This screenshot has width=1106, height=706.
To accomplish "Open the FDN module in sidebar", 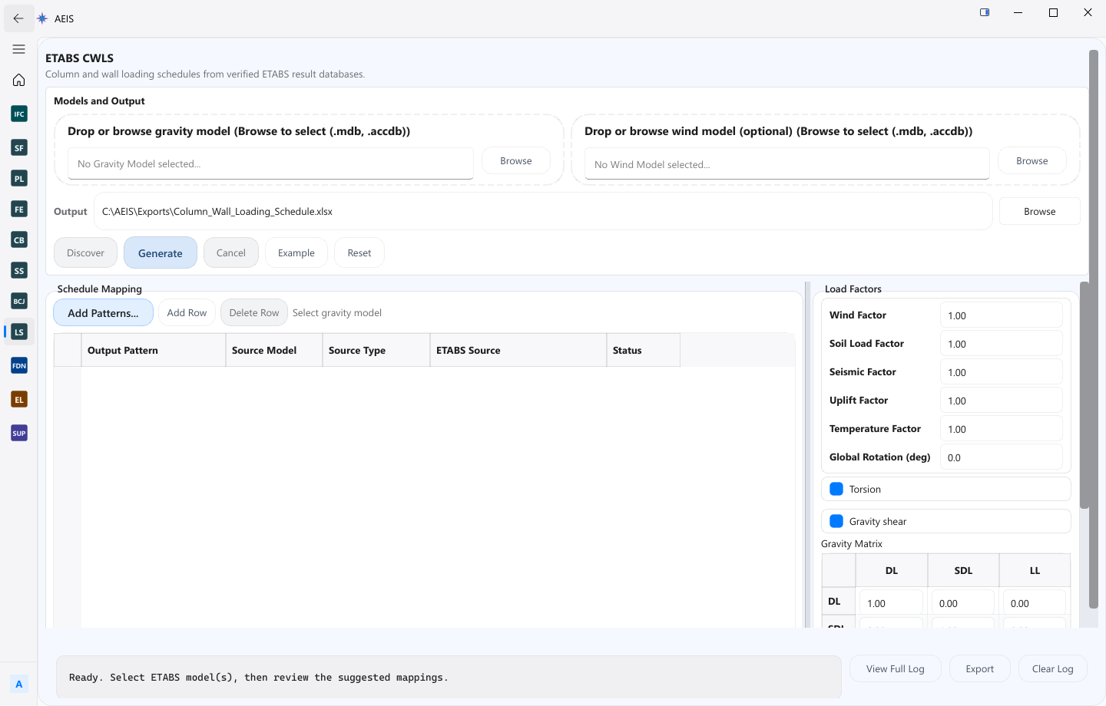I will click(19, 365).
